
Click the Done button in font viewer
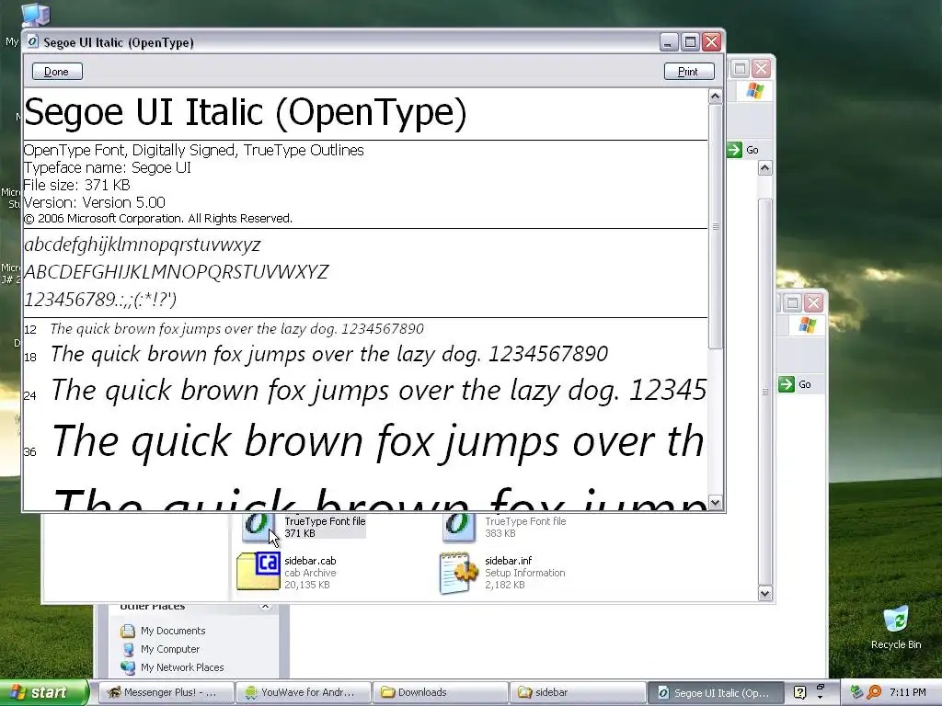pyautogui.click(x=57, y=72)
